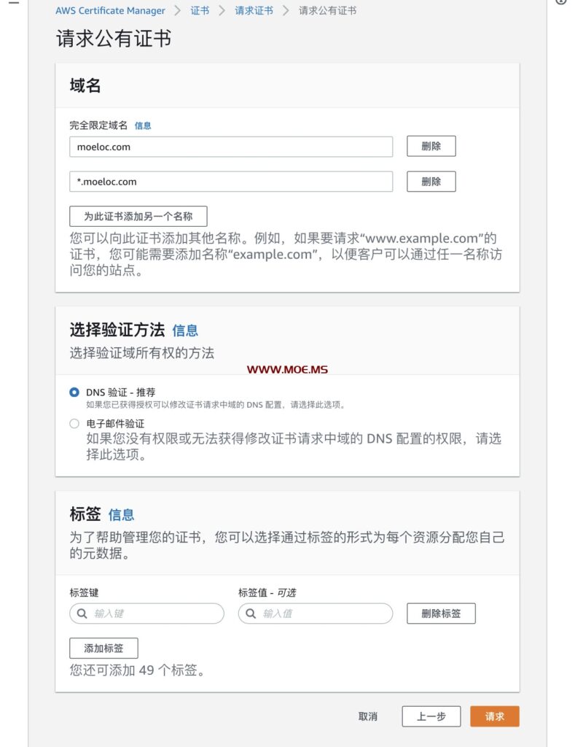Go back with the 上一步 button

[x=431, y=717]
